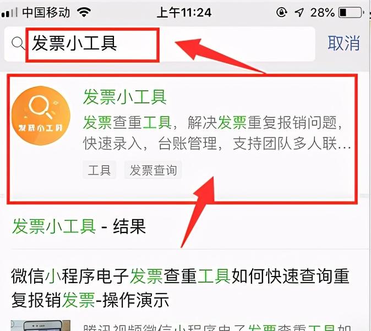Tap the 发票小工具 search text field
The height and width of the screenshot is (331, 371).
pyautogui.click(x=160, y=44)
